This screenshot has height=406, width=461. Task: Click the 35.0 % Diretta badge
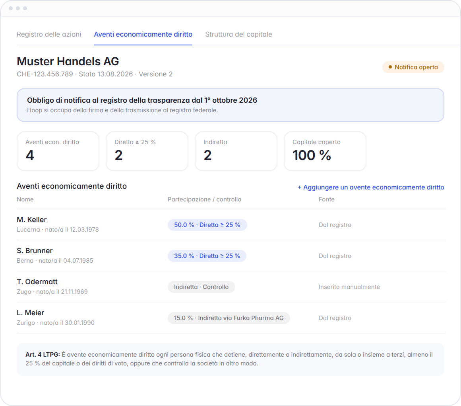click(x=207, y=256)
